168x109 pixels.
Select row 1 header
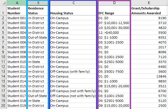3,11
